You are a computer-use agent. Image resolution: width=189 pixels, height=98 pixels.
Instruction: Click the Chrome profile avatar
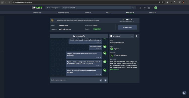[183, 2]
